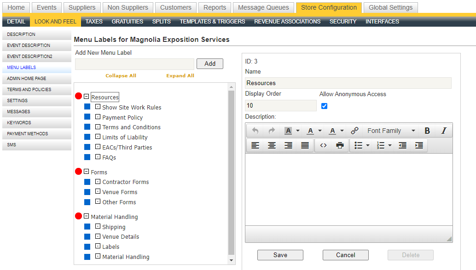Open the source code view icon
This screenshot has width=476, height=270.
(x=323, y=145)
